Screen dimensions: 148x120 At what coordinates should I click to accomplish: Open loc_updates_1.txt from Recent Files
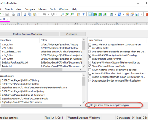11,52
